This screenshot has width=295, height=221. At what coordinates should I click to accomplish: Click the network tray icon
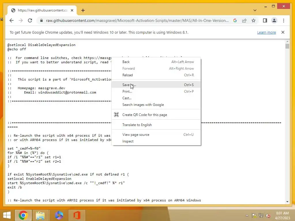(x=261, y=216)
